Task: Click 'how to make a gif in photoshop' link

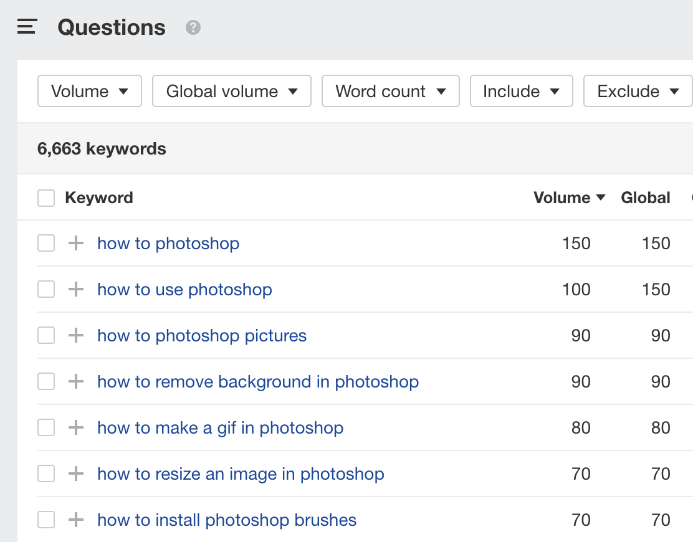Action: pyautogui.click(x=220, y=427)
